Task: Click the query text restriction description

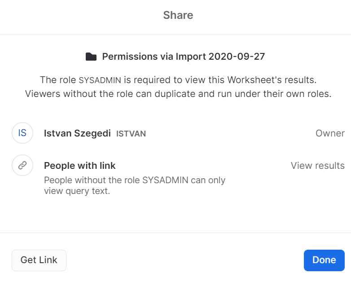Action: pos(135,185)
